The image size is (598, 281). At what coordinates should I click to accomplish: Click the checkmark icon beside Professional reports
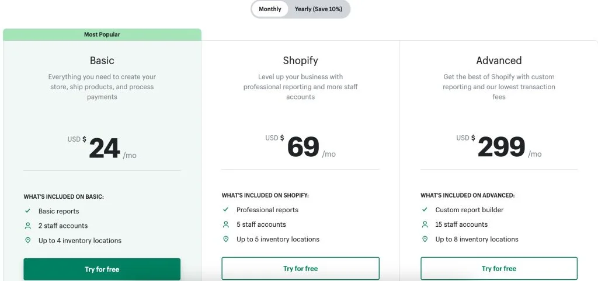(225, 210)
